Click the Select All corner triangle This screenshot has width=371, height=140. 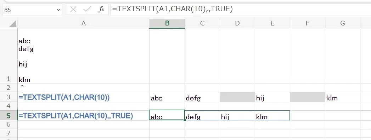[x=13, y=24]
